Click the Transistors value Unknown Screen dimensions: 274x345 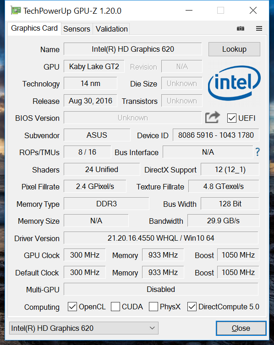pos(182,101)
